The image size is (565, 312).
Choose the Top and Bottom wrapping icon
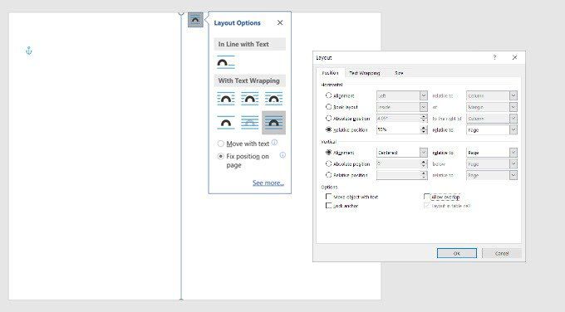click(x=226, y=123)
